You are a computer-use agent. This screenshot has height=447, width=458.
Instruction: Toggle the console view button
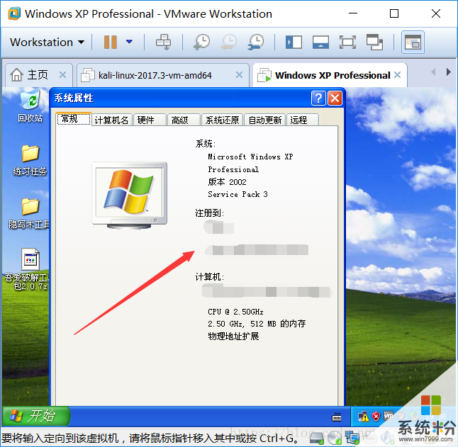coord(413,43)
